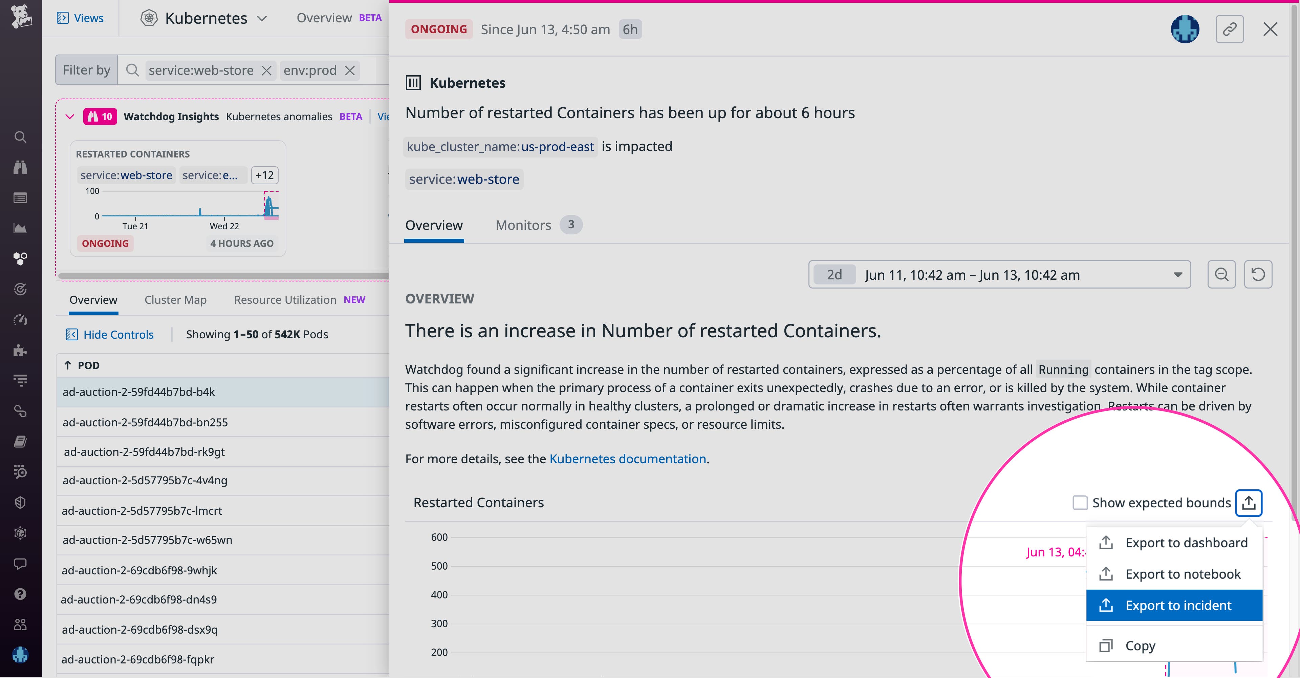This screenshot has width=1300, height=678.
Task: Open the Kubernetes documentation link
Action: (627, 459)
